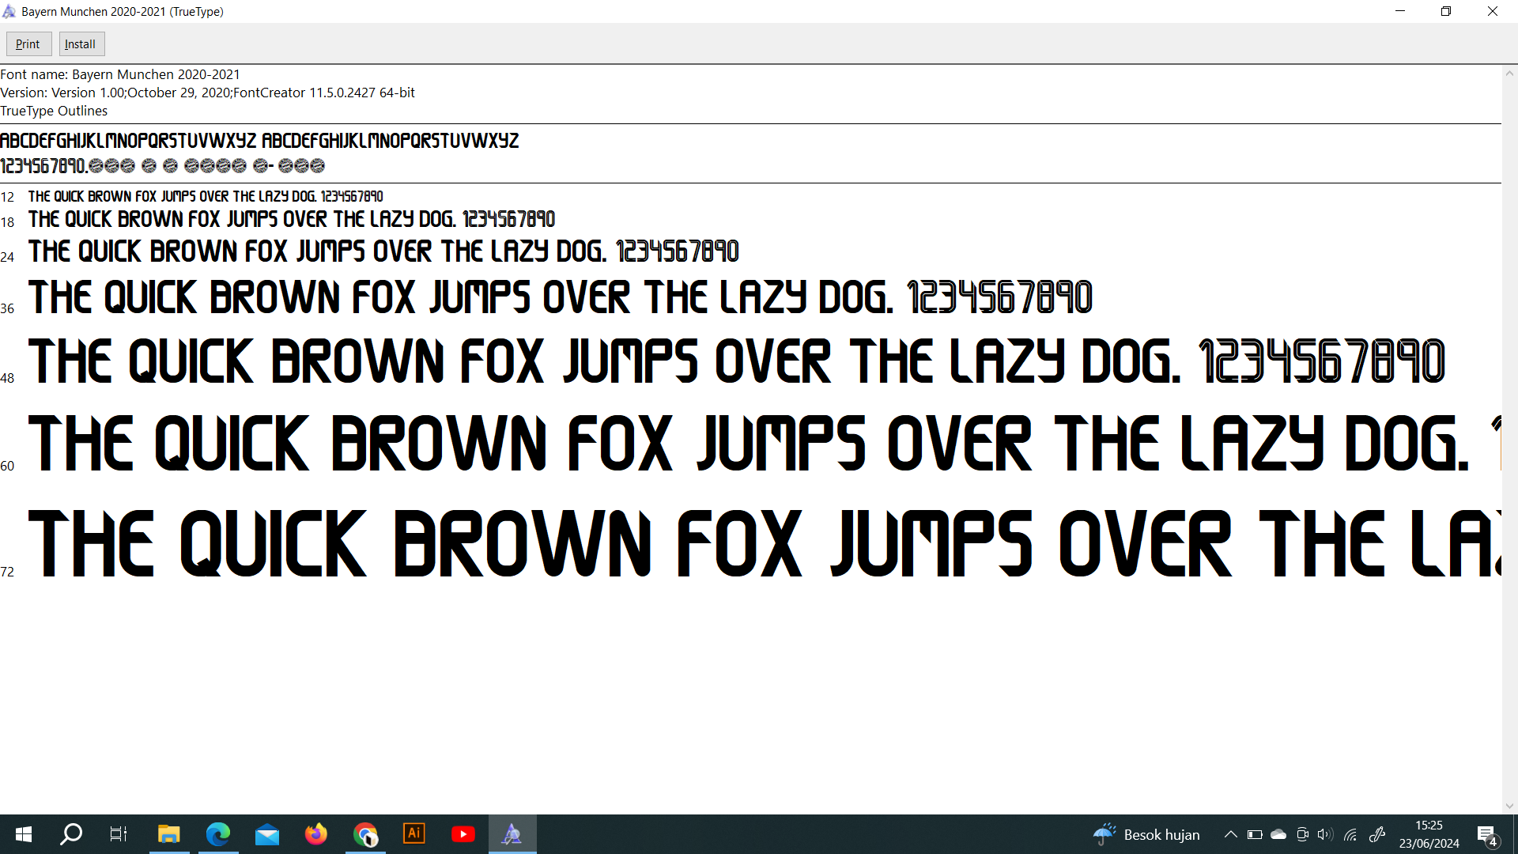1518x854 pixels.
Task: Open Adobe Illustrator from the taskbar
Action: [414, 834]
